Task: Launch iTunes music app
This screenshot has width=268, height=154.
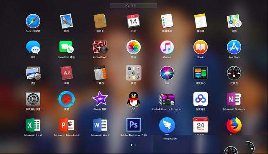Action: pos(167,47)
